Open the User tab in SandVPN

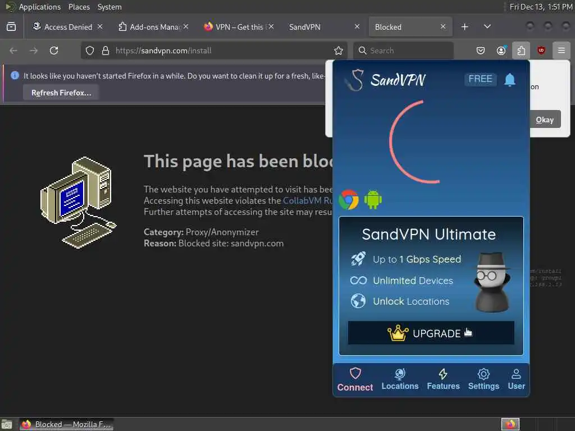517,380
